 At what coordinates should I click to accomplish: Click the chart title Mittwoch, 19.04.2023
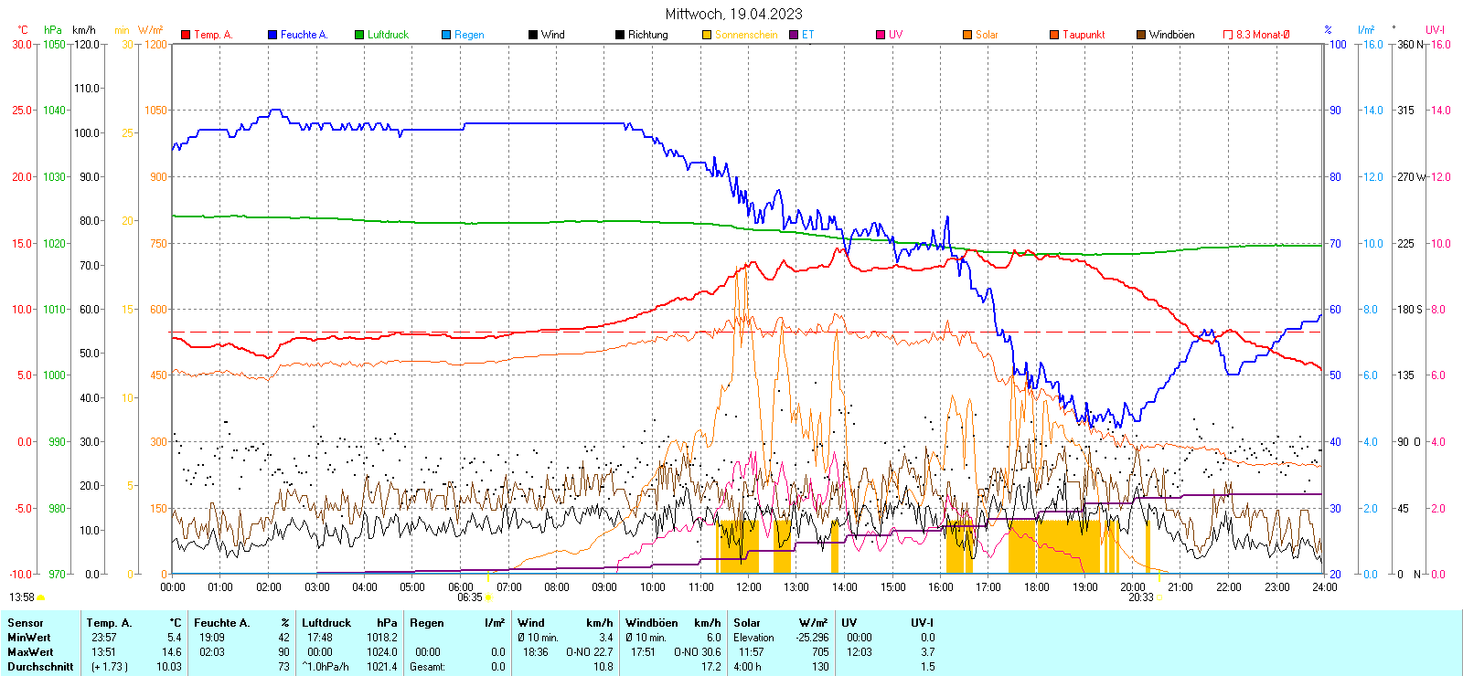[733, 14]
